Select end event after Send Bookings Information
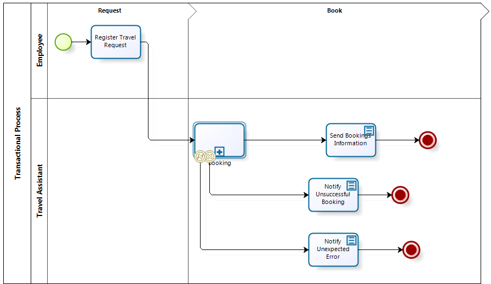Viewport: 491px width, 284px height. [x=427, y=140]
